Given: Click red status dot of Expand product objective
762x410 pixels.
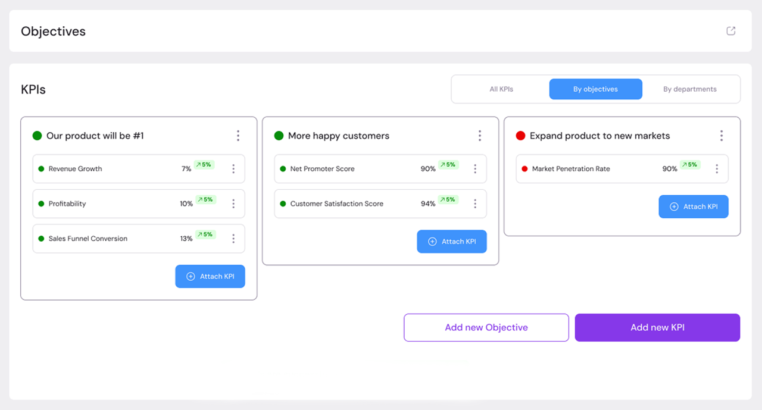Looking at the screenshot, I should [520, 136].
